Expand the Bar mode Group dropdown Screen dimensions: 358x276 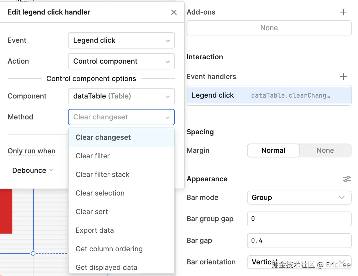[299, 198]
